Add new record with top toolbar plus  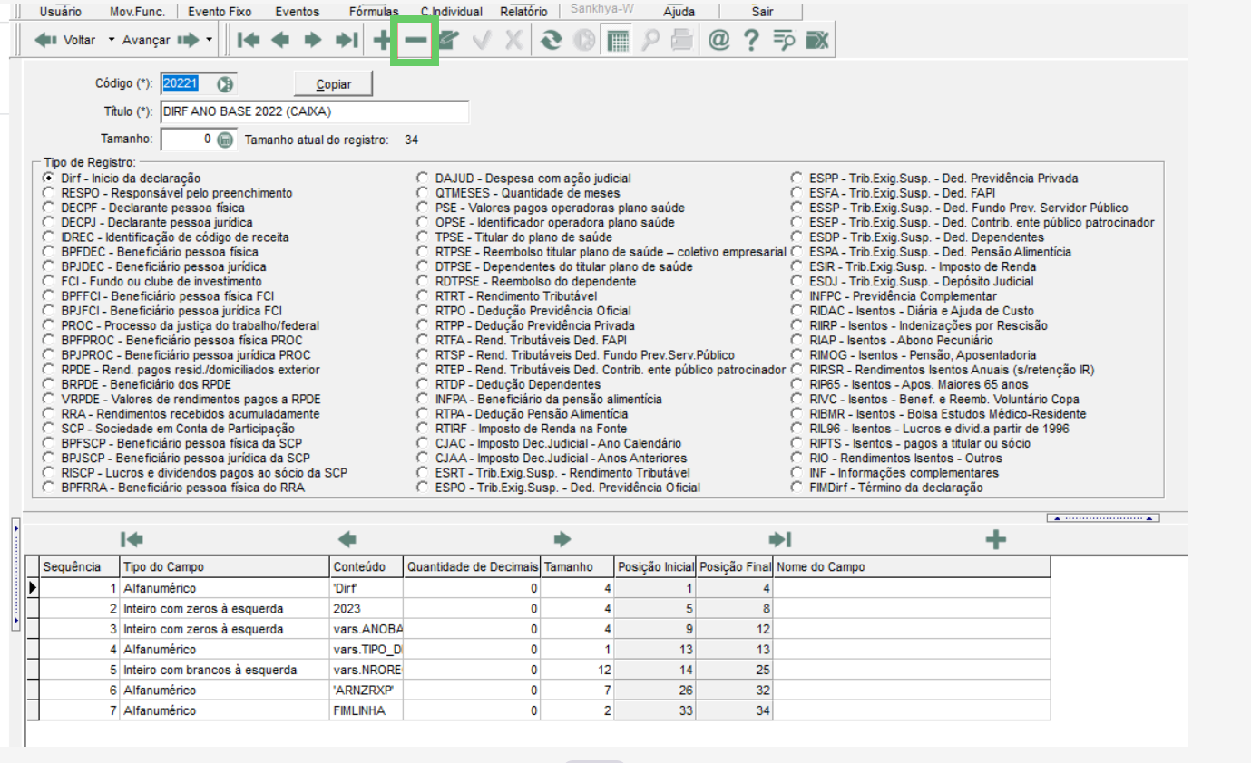coord(382,40)
